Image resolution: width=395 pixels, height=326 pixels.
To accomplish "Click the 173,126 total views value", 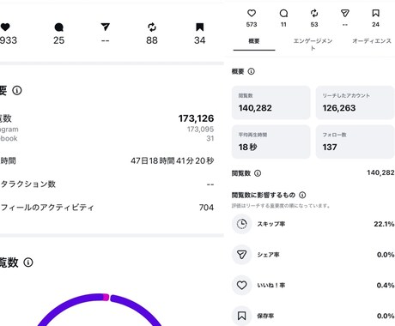I will (196, 118).
